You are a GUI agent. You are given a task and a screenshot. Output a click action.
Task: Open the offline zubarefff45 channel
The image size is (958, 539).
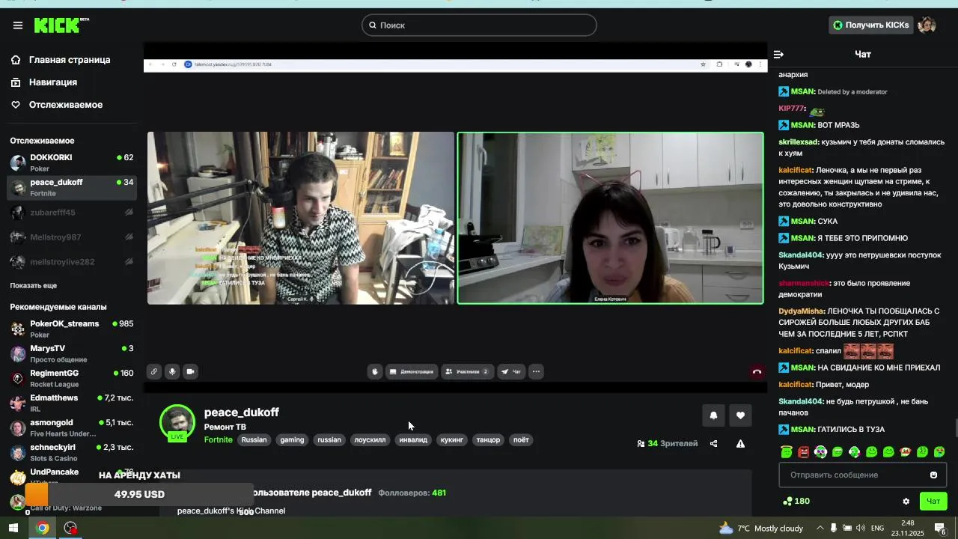click(72, 213)
